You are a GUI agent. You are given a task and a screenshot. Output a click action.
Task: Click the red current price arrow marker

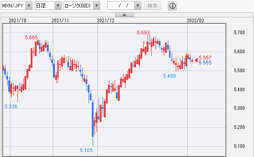(x=196, y=60)
